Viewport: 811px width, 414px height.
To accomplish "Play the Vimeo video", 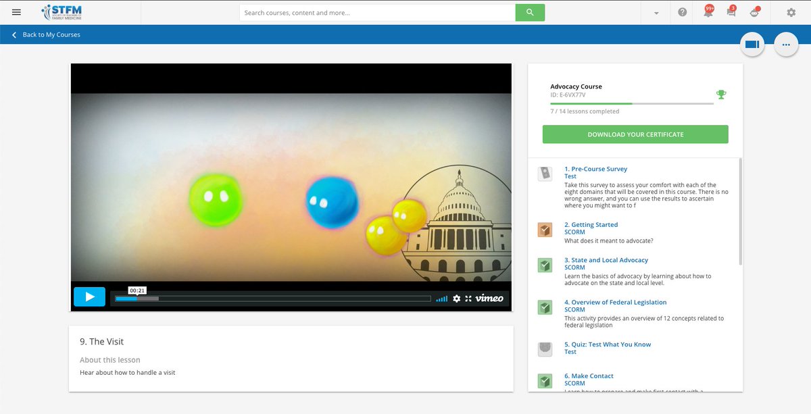I will point(89,296).
